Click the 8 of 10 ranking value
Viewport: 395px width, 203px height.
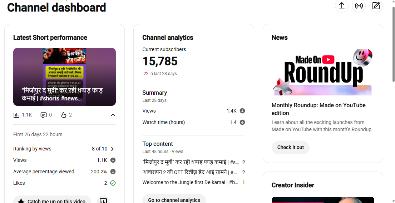99,149
